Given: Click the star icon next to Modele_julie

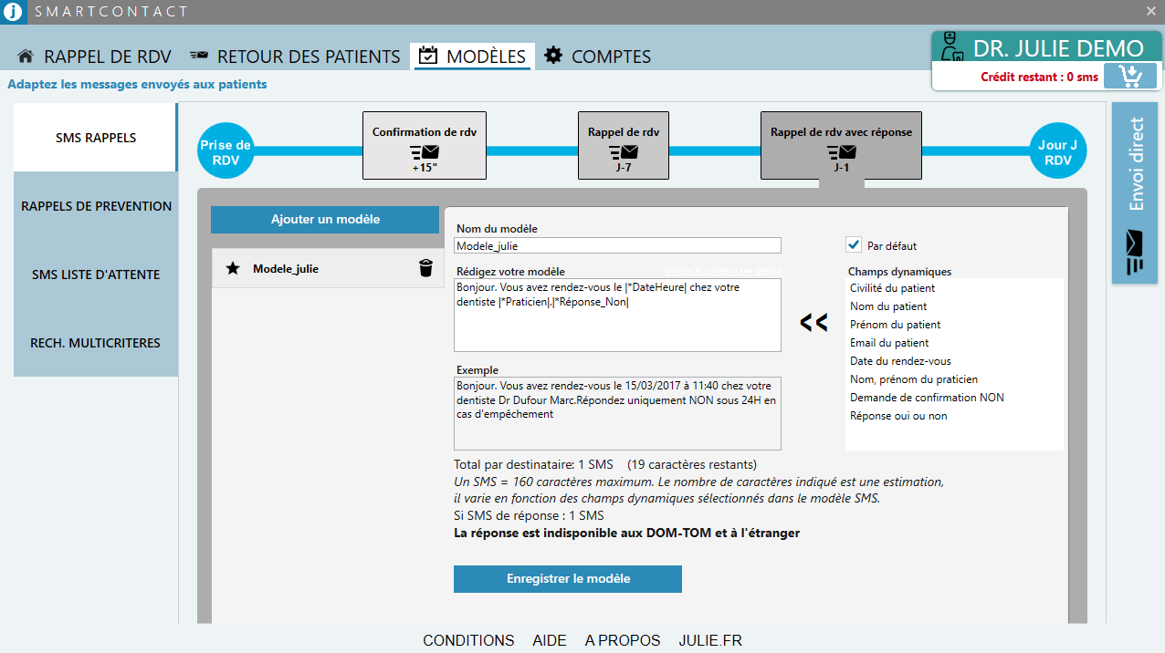Looking at the screenshot, I should (233, 268).
